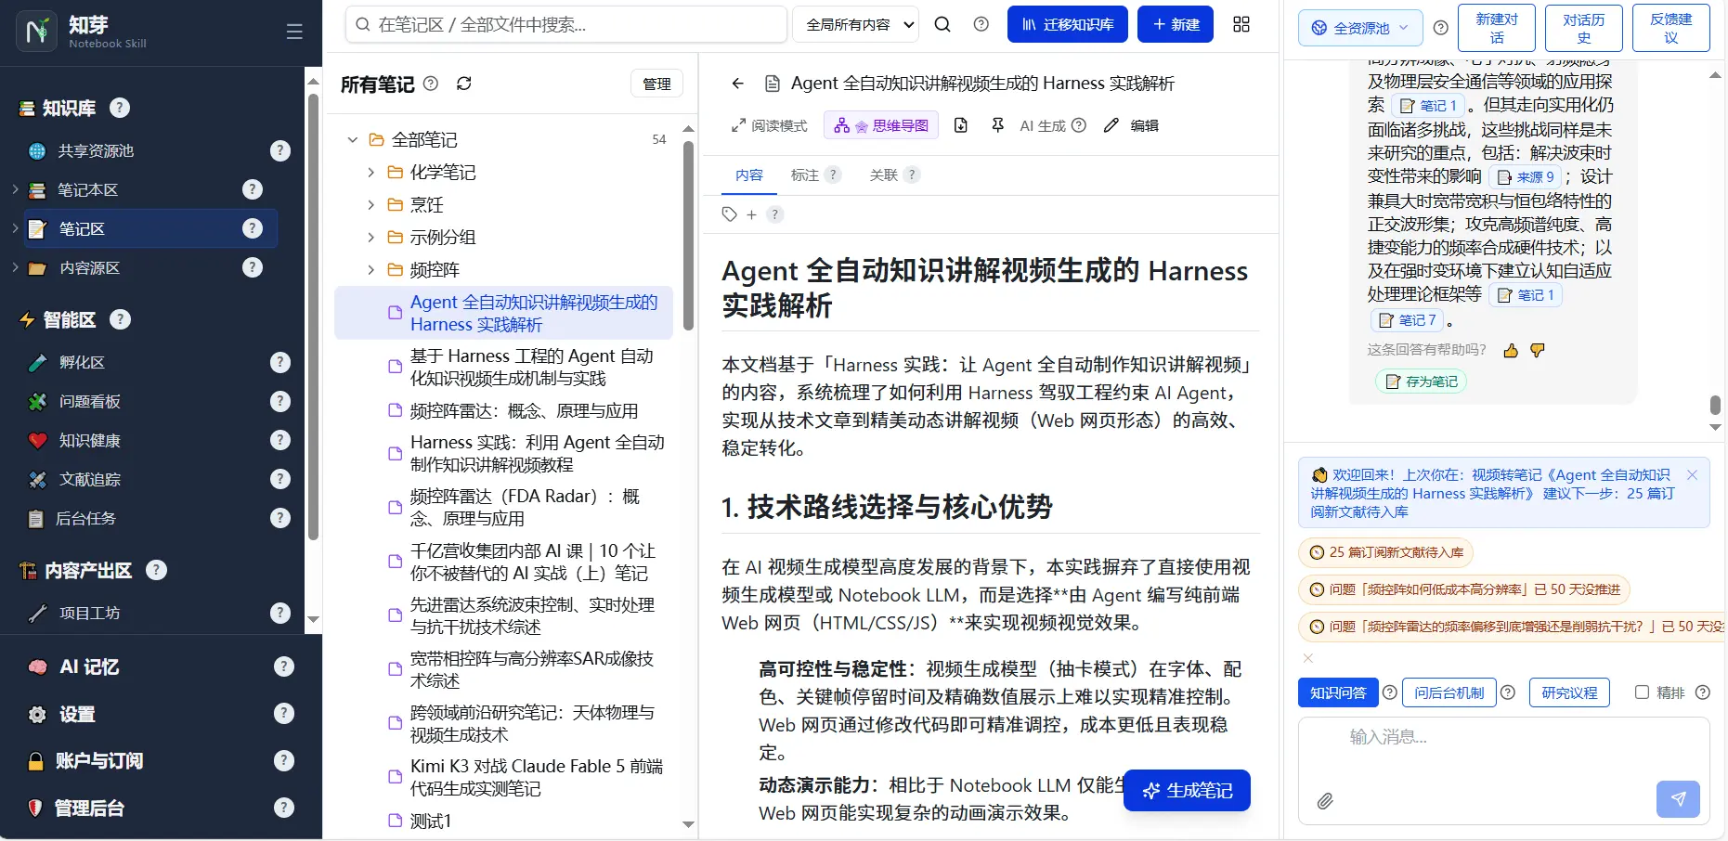Collapse the 全部笔记 folder
Viewport: 1728px width, 841px height.
352,139
